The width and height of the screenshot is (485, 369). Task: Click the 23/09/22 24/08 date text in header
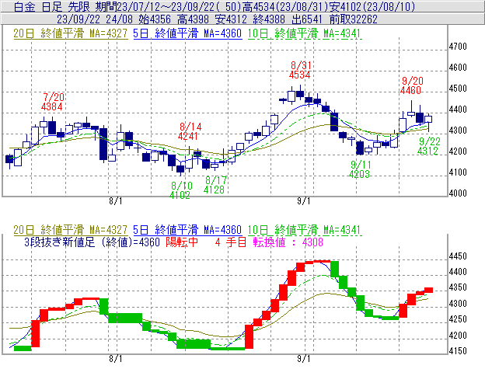(x=95, y=19)
